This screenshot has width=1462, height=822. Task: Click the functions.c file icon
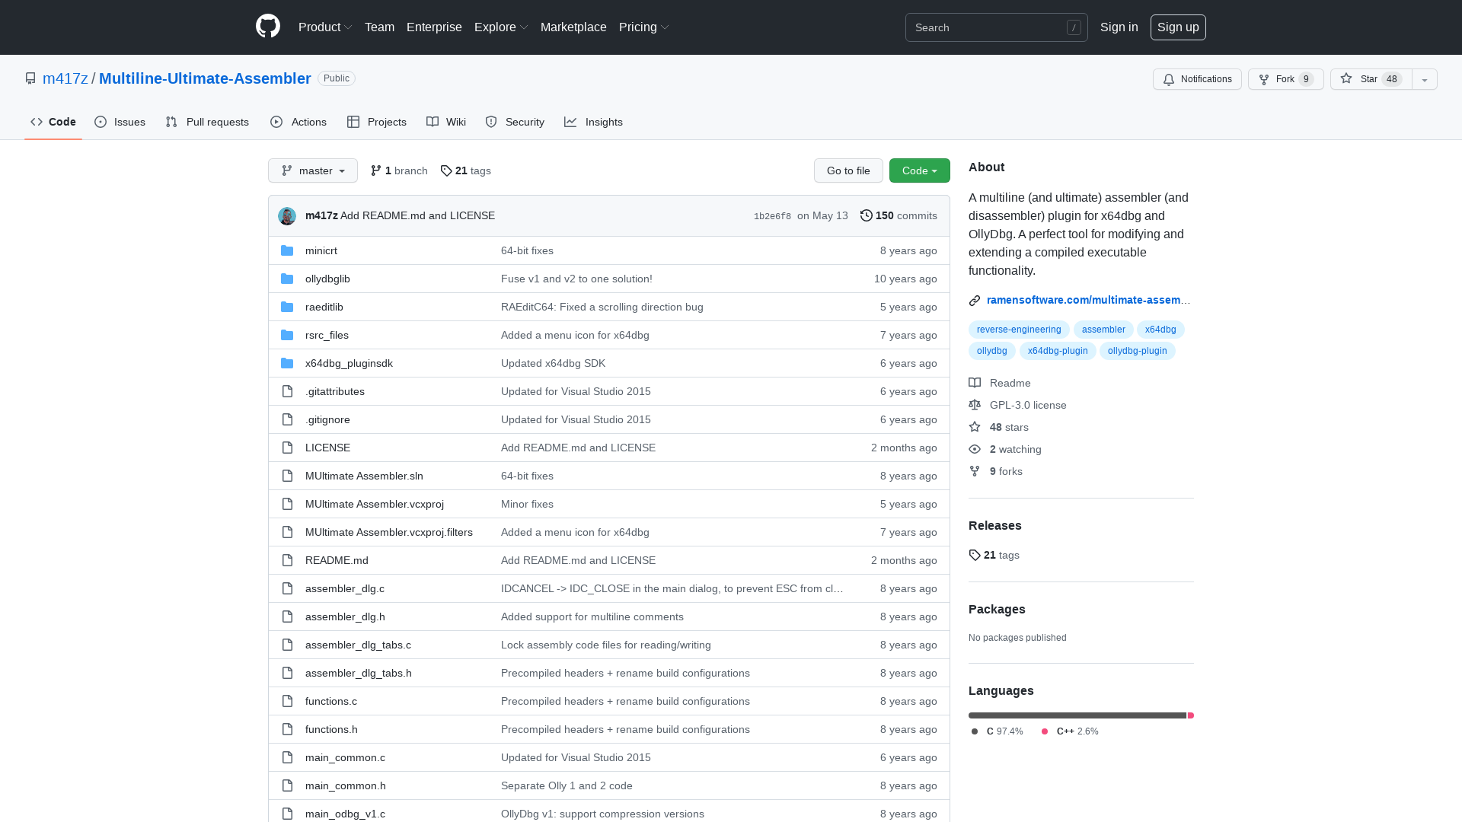[x=287, y=701]
